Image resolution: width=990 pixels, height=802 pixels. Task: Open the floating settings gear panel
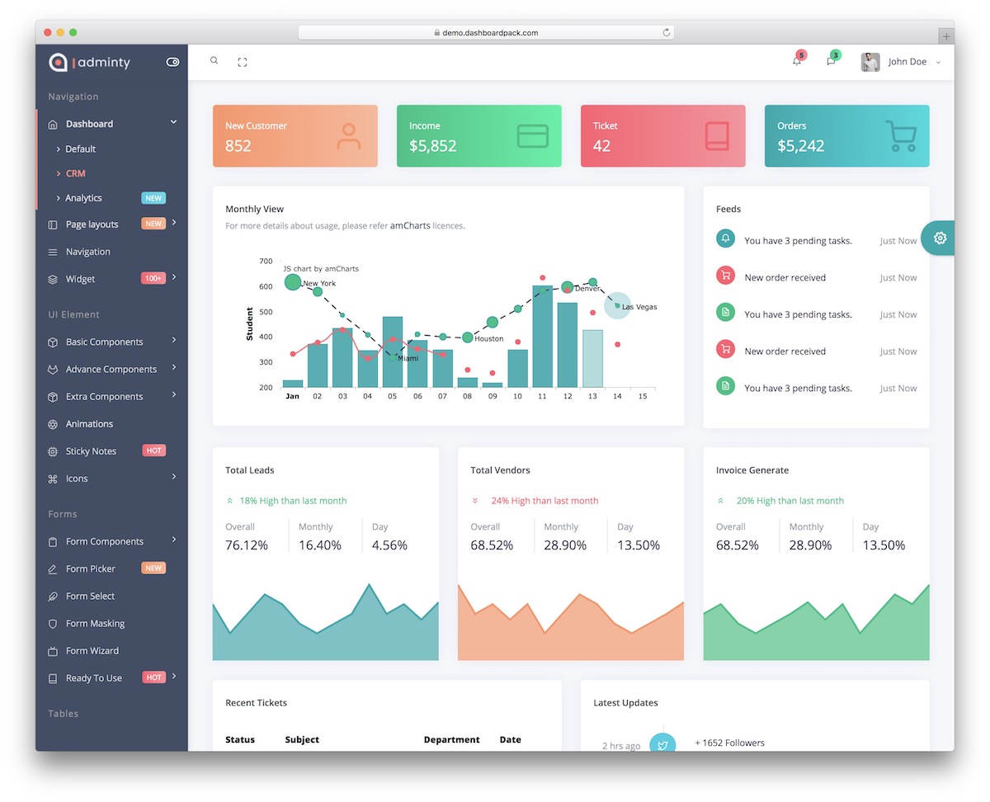point(940,238)
